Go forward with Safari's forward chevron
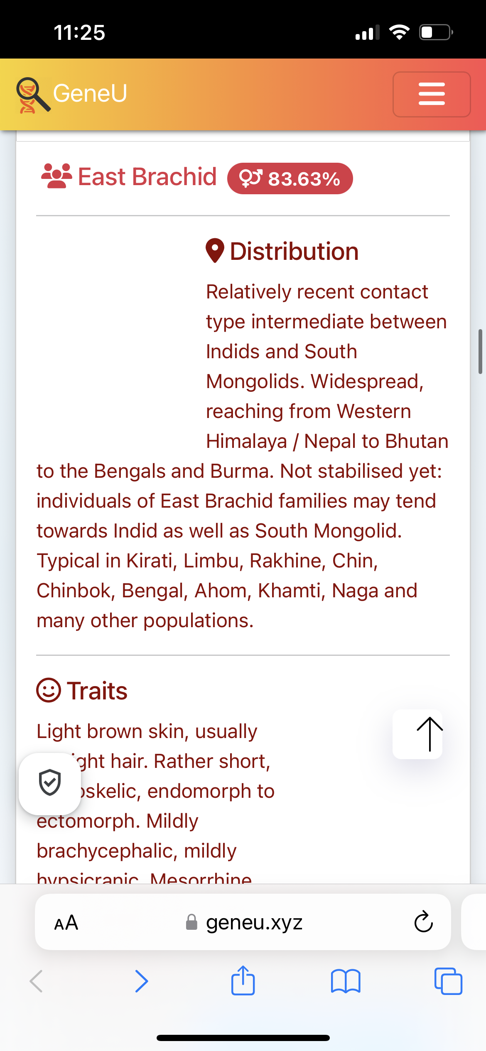Image resolution: width=486 pixels, height=1051 pixels. 142,981
